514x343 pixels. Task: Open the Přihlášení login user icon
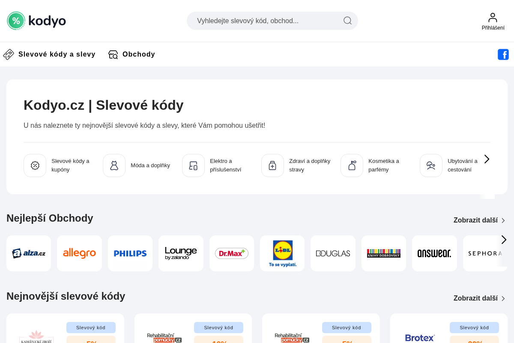[493, 21]
